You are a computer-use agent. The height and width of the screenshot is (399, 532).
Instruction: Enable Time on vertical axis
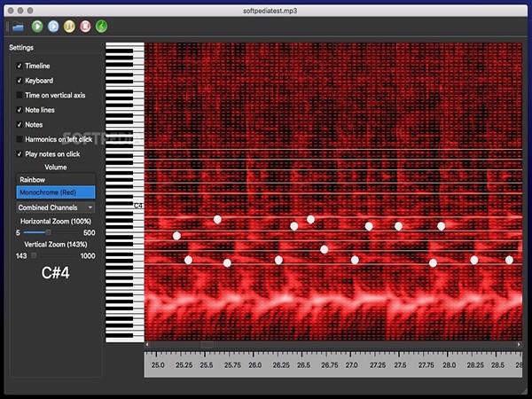click(x=20, y=95)
